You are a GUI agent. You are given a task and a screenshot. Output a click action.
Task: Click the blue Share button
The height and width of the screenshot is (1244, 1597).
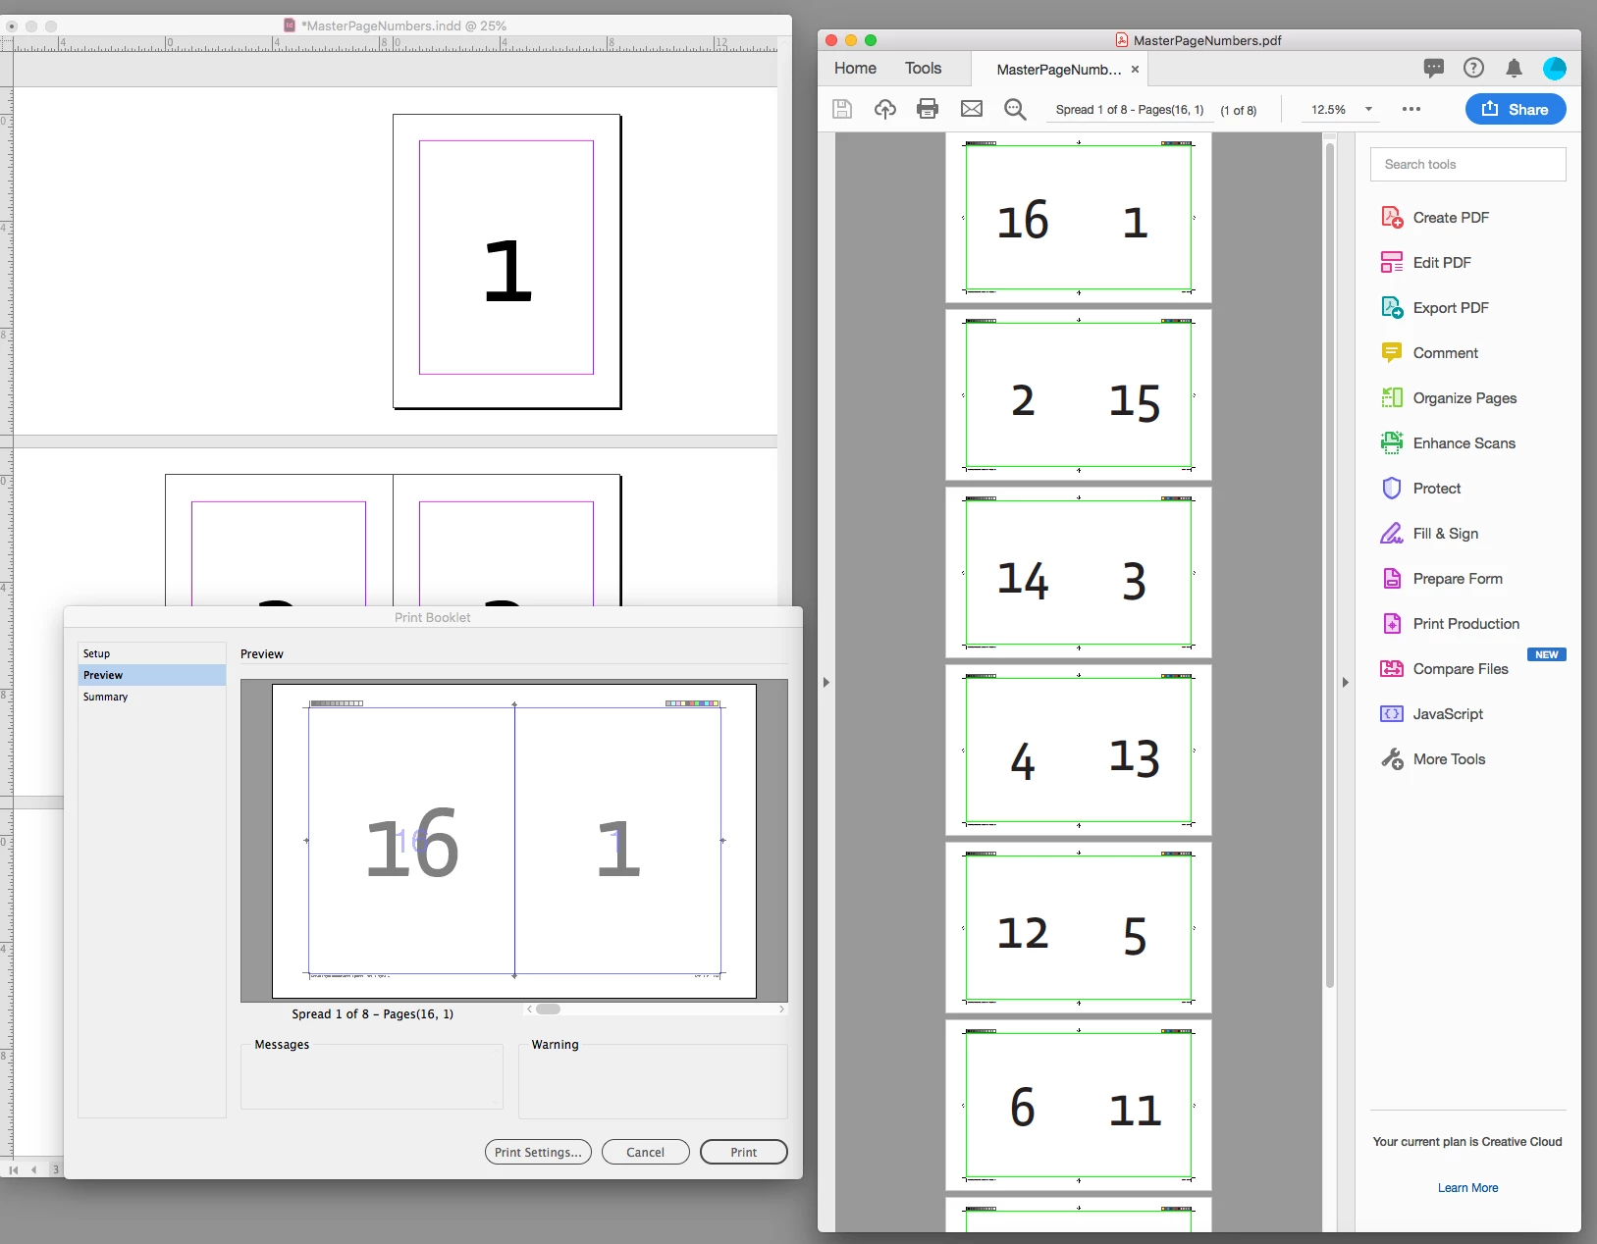(1516, 109)
